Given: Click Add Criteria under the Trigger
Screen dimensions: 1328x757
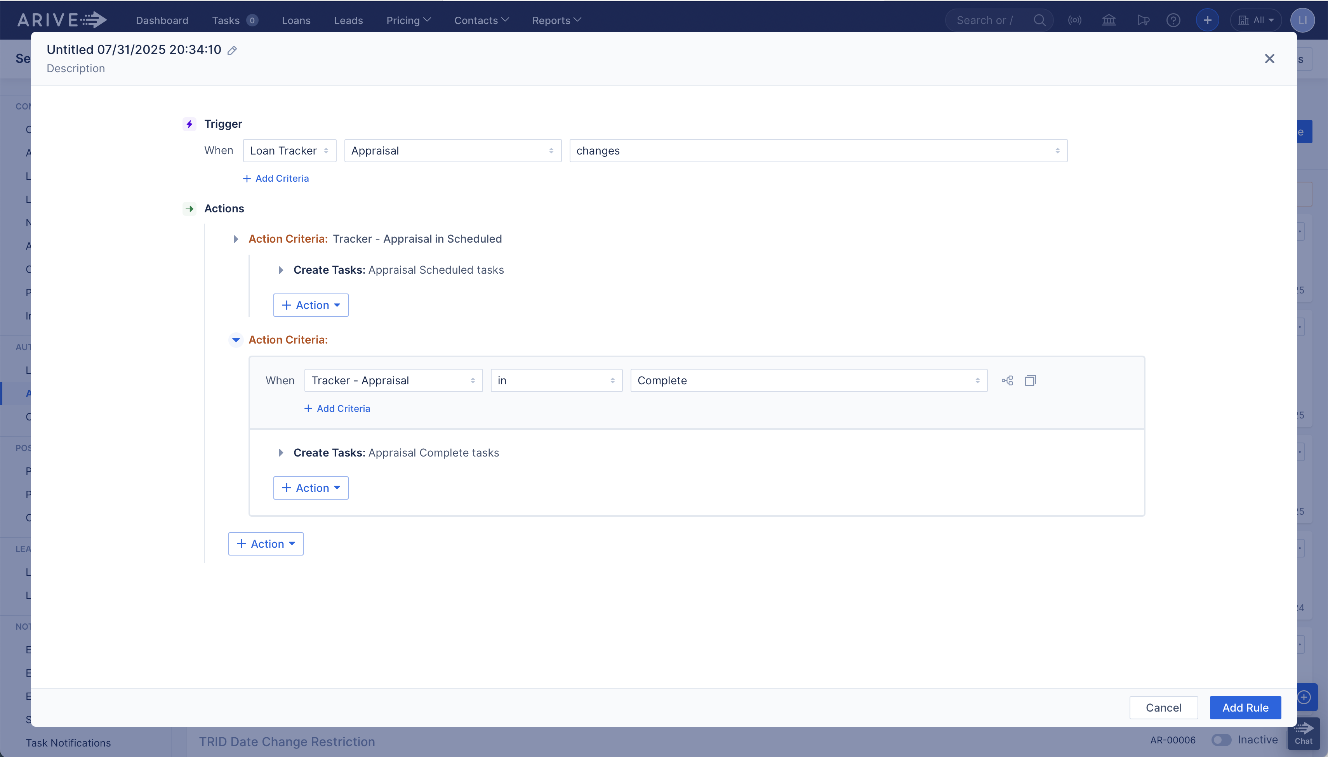Looking at the screenshot, I should [276, 178].
